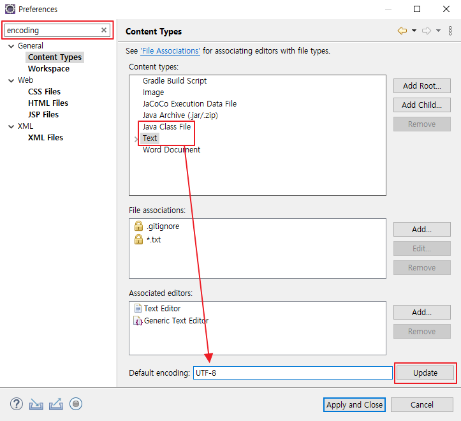This screenshot has width=461, height=421.
Task: Click Add Child... button
Action: 422,105
